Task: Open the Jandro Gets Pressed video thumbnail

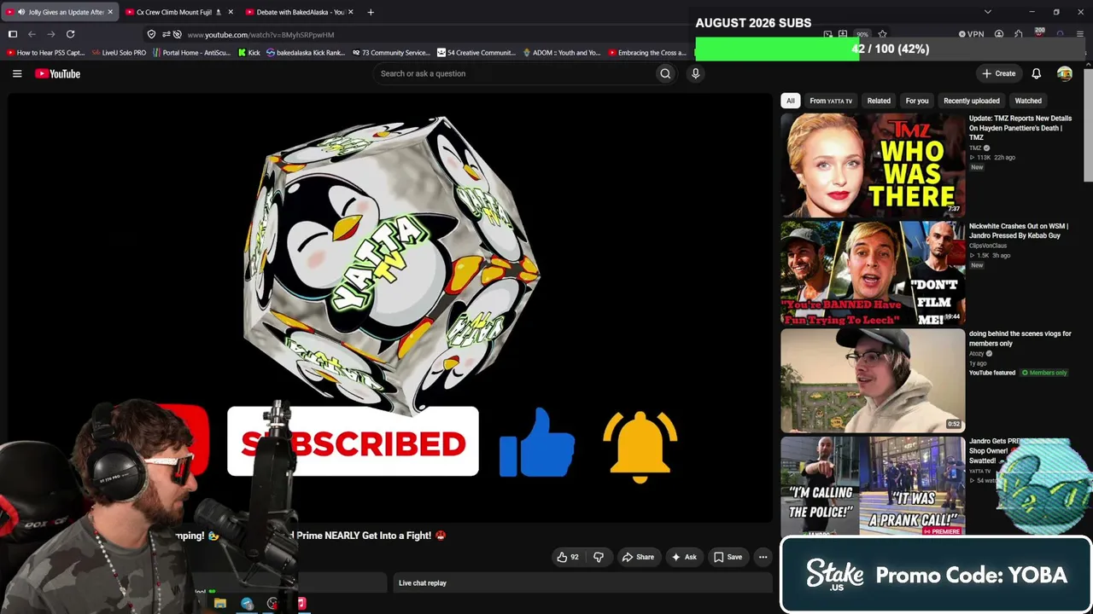Action: pos(873,486)
